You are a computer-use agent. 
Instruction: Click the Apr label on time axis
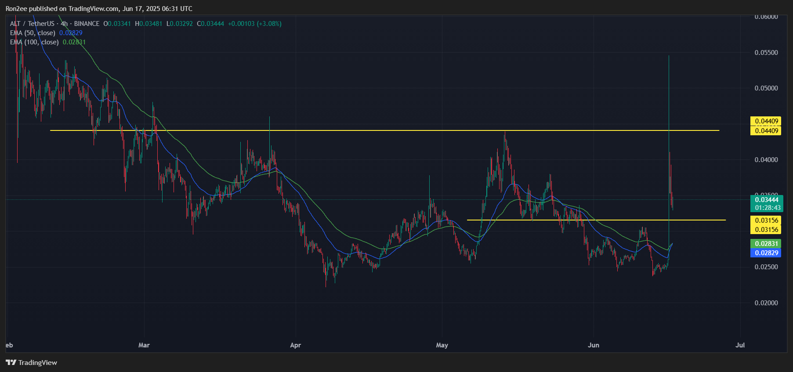[295, 345]
